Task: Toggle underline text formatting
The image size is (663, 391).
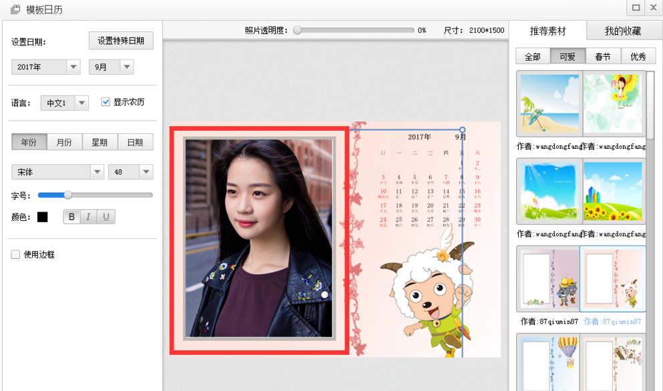Action: pos(106,217)
